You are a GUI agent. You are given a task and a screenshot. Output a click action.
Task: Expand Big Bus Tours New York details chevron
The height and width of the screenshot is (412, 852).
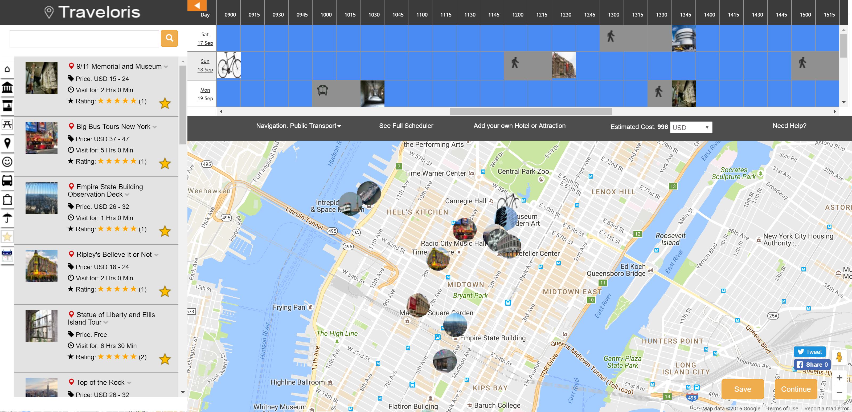155,127
